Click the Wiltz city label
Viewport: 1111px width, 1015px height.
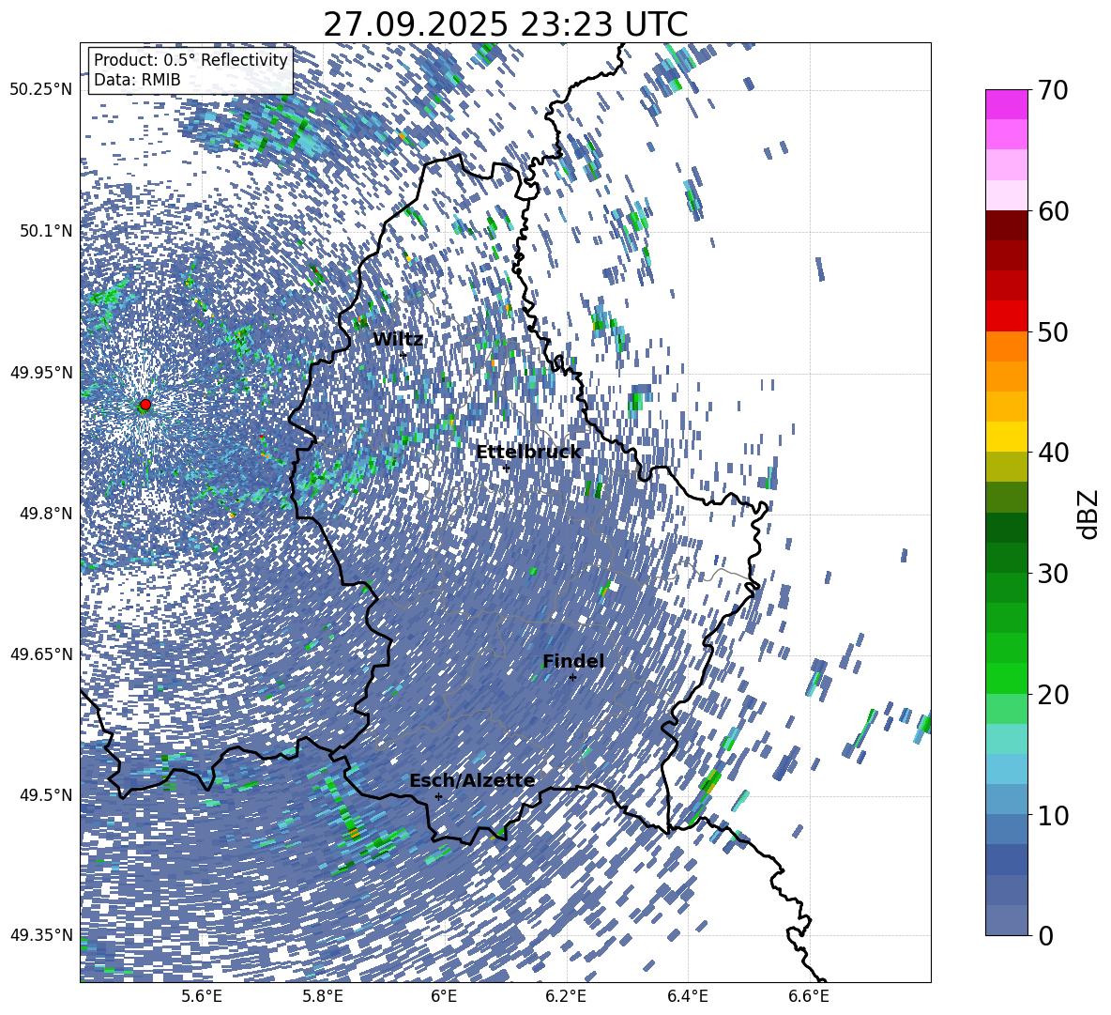click(398, 340)
